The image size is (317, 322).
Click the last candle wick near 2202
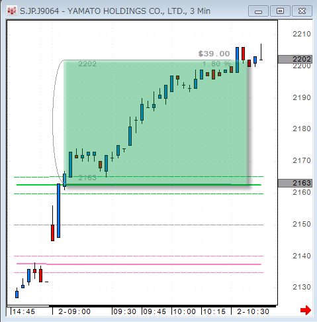pos(261,52)
